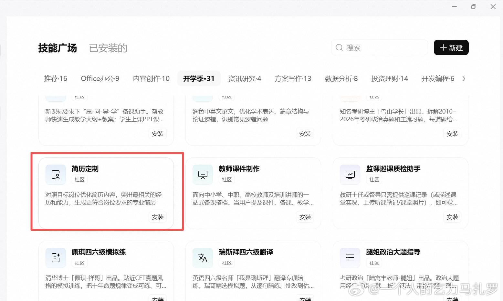The width and height of the screenshot is (503, 301).
Task: Open the 腿姐政治大题指导 skill title
Action: tap(393, 252)
